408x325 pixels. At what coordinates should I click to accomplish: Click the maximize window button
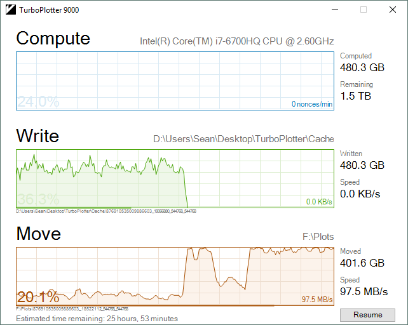pyautogui.click(x=364, y=10)
